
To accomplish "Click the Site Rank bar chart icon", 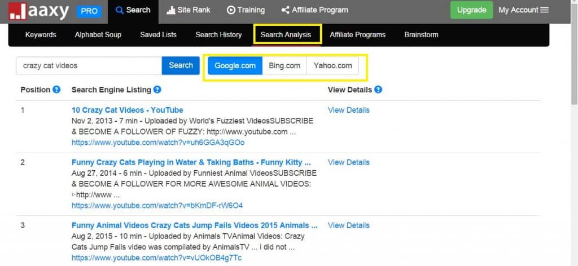I will [x=170, y=10].
